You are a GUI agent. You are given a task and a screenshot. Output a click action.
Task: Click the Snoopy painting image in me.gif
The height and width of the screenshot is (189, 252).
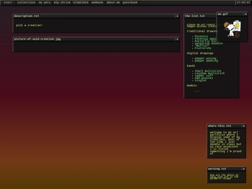(x=232, y=29)
